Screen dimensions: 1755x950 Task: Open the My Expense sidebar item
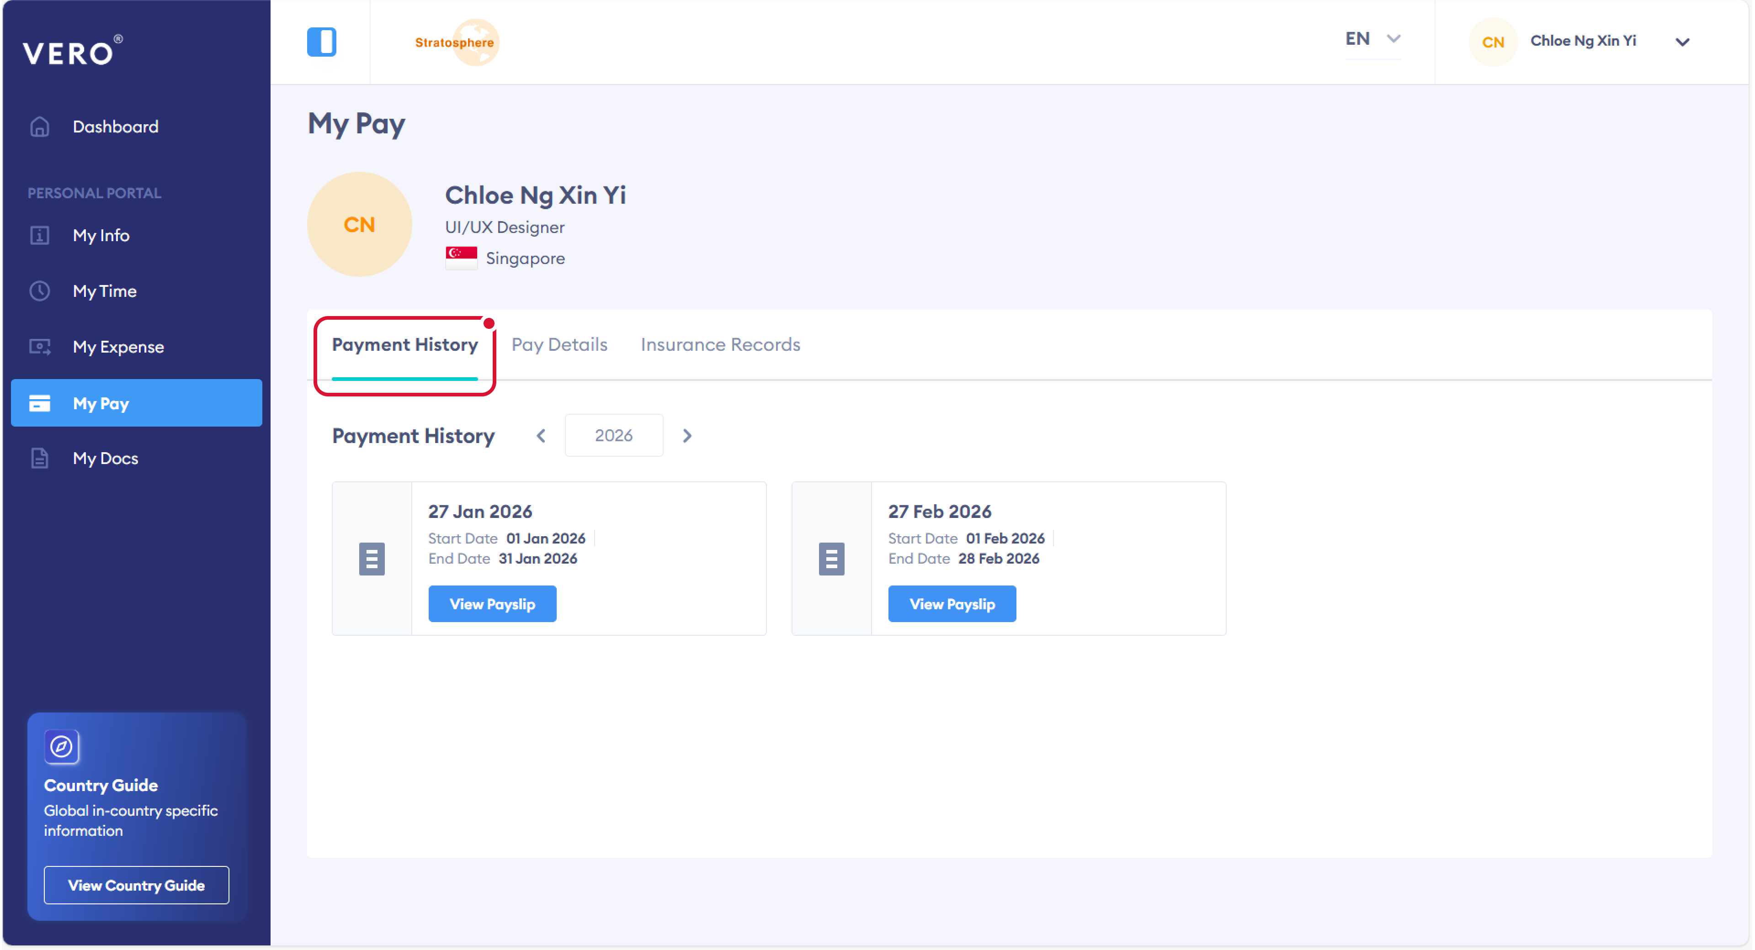click(118, 347)
